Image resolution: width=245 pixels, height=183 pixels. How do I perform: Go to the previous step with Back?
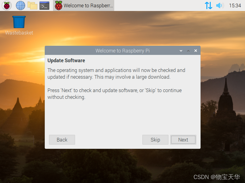pos(62,140)
